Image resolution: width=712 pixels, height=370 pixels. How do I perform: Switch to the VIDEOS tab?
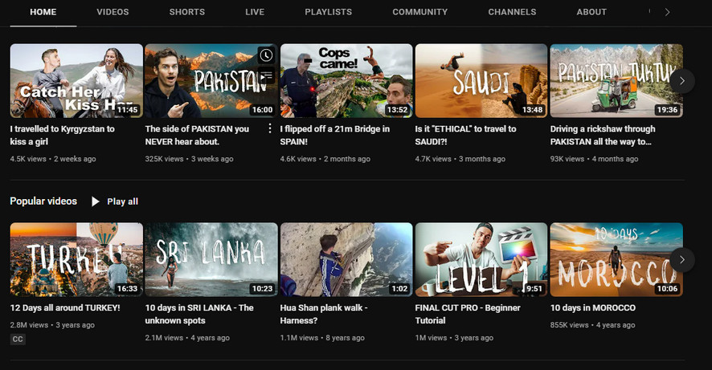point(113,12)
